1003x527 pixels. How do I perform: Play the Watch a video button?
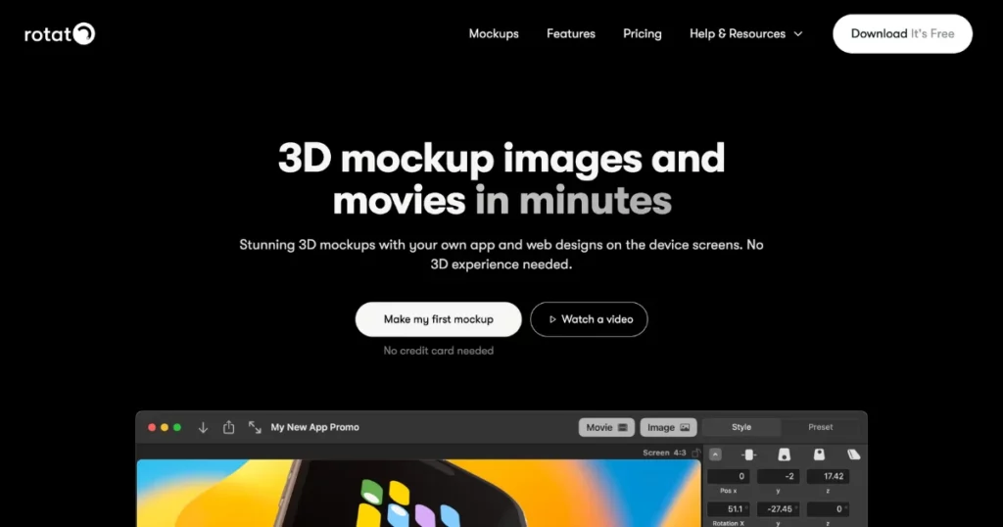pyautogui.click(x=589, y=319)
